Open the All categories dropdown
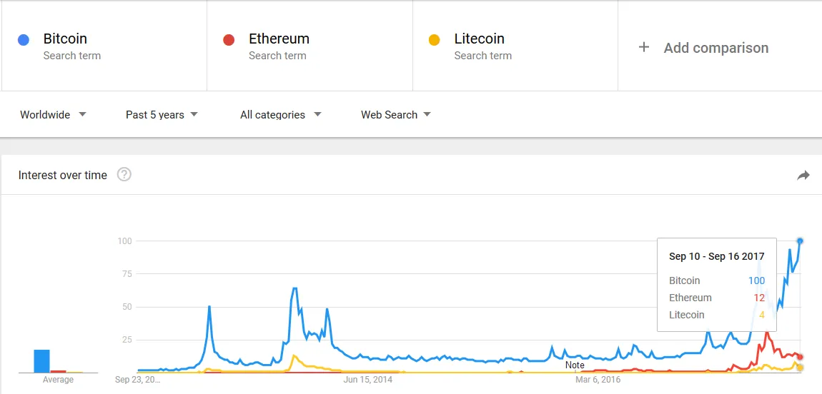The image size is (822, 394). (280, 115)
